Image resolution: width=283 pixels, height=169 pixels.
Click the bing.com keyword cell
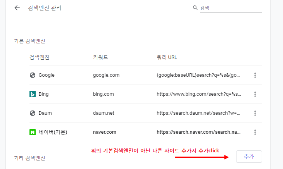tap(104, 94)
